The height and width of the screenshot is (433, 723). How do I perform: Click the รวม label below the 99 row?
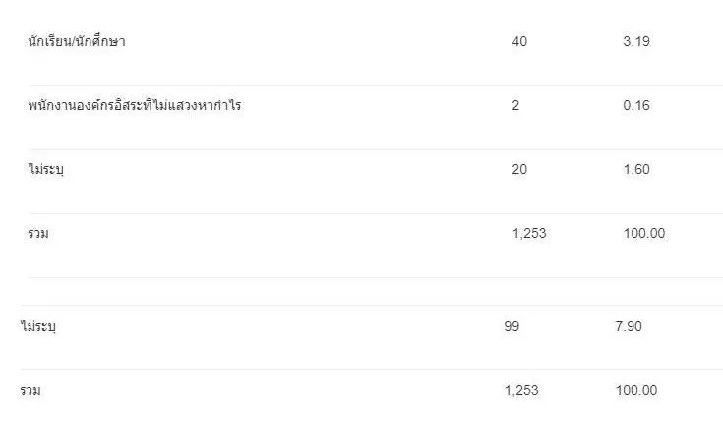(30, 391)
